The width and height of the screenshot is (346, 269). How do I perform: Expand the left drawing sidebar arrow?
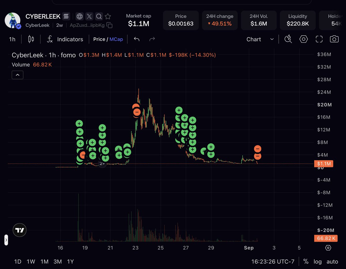point(6,240)
